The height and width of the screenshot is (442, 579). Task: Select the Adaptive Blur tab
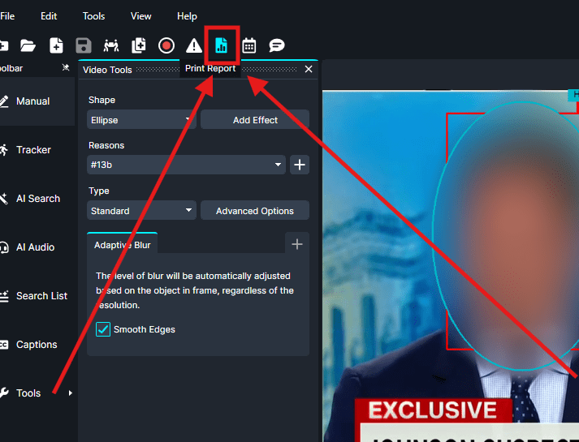pos(122,244)
